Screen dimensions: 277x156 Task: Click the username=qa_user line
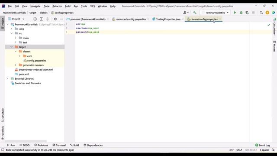[x=87, y=28]
